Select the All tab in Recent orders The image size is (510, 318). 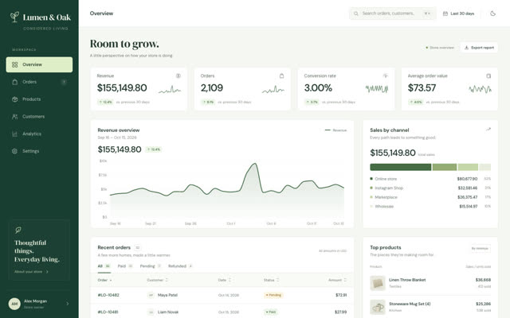104,266
